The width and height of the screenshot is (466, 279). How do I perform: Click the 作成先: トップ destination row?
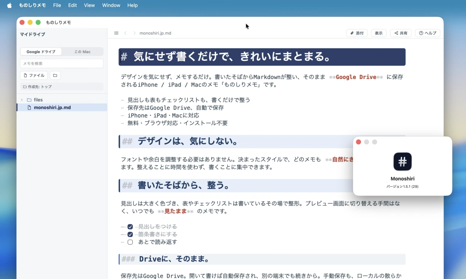coord(62,87)
